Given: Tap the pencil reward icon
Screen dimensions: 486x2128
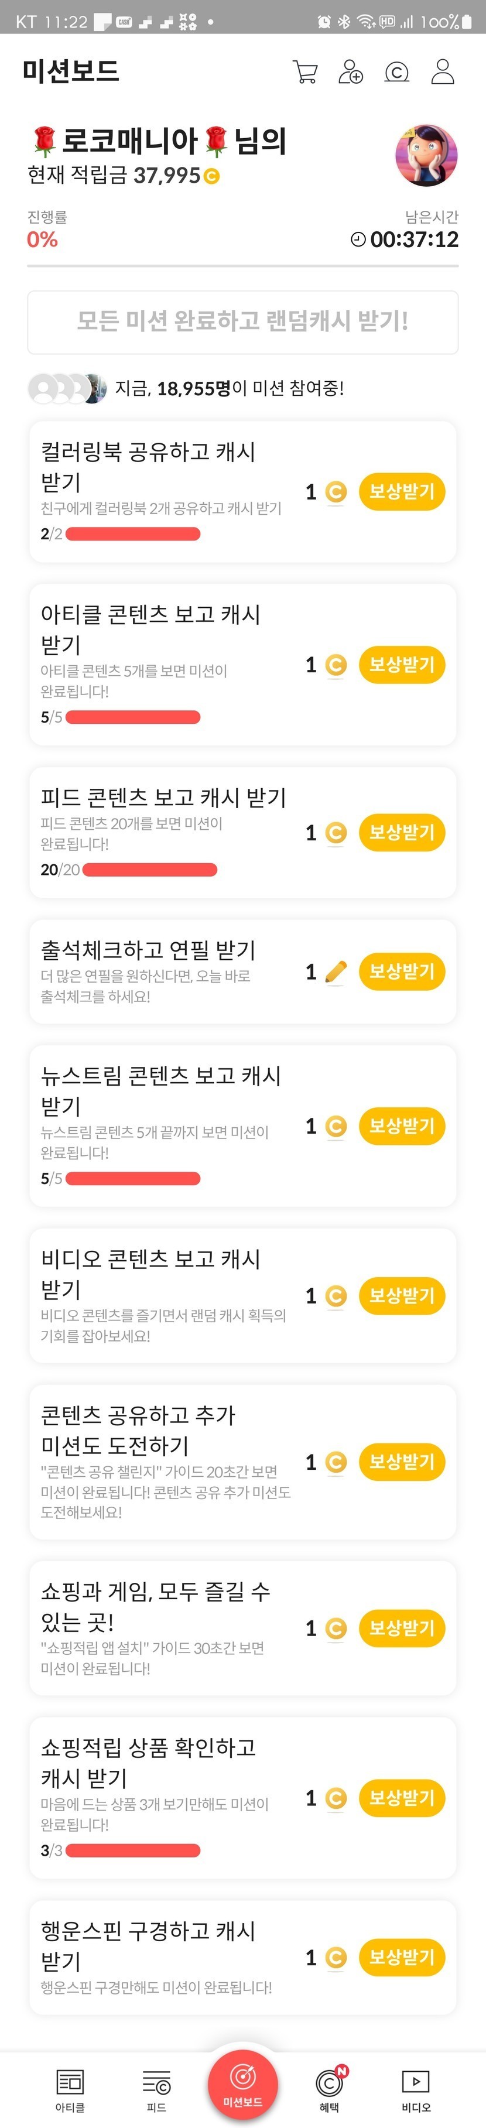Looking at the screenshot, I should (x=336, y=972).
